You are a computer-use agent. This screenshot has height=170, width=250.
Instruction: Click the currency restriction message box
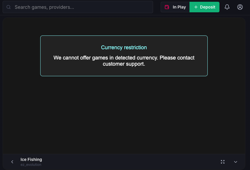(124, 56)
